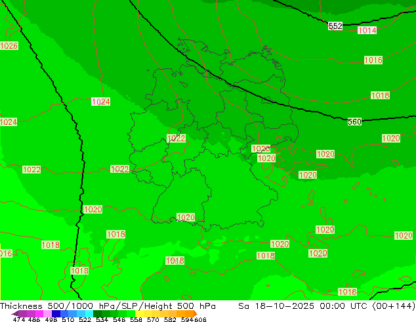
Task: Click the orange arrow at legend end
Action: click(x=196, y=313)
